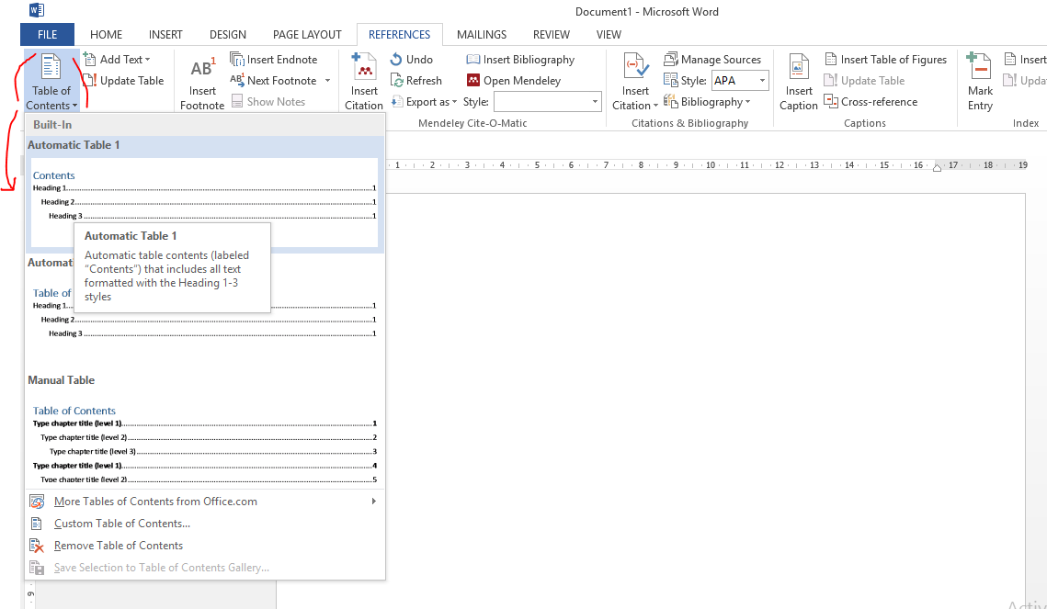
Task: Click Update Table next to Table of Contents
Action: click(124, 81)
